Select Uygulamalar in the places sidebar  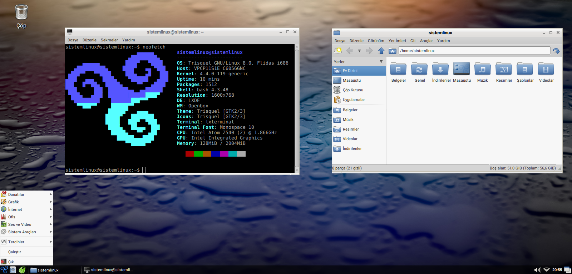point(359,100)
